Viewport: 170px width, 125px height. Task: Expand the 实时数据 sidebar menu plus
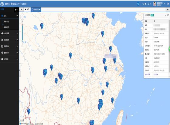[17, 33]
